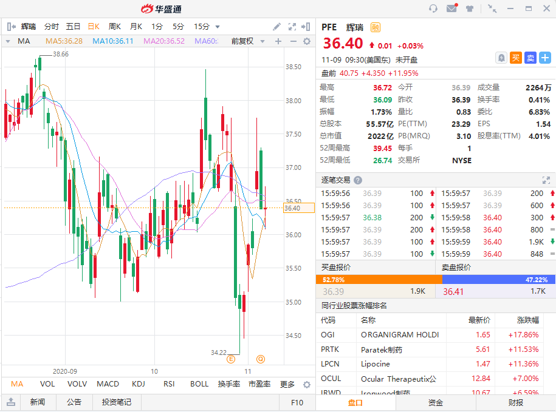Screen dimensions: 556x412
Task: Toggle the MA indicator tab
Action: point(17,384)
